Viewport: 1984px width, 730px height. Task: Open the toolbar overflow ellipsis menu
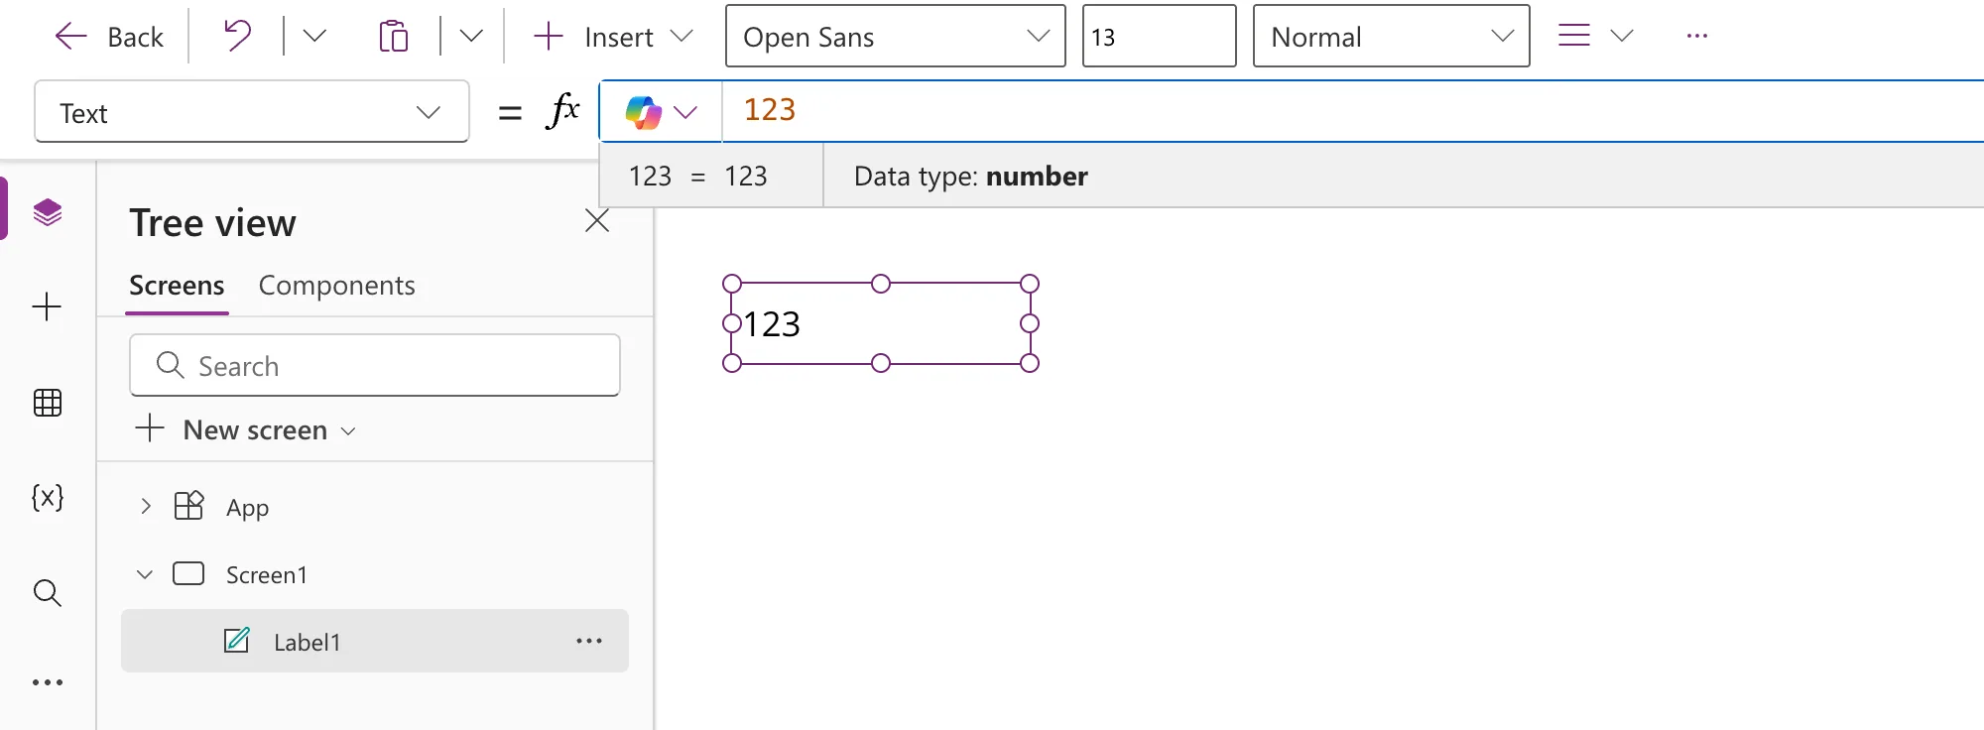pyautogui.click(x=1697, y=37)
